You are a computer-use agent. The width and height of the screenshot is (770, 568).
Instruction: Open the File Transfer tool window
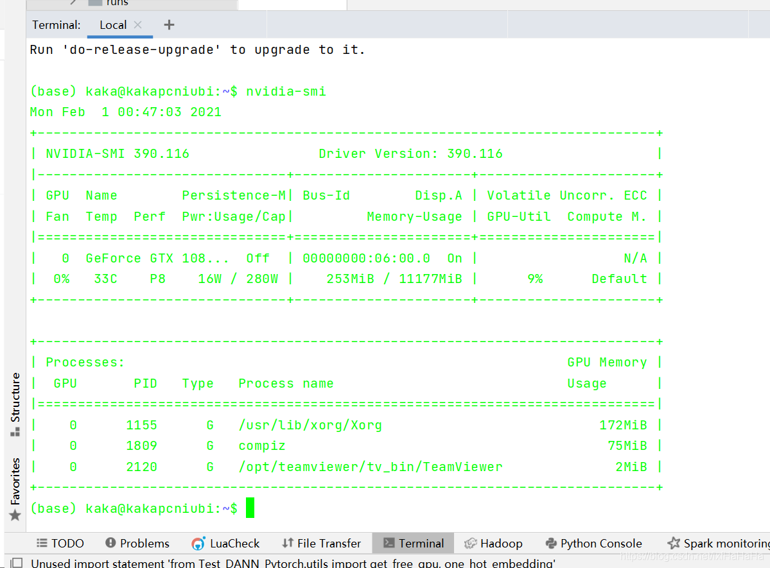pos(321,543)
